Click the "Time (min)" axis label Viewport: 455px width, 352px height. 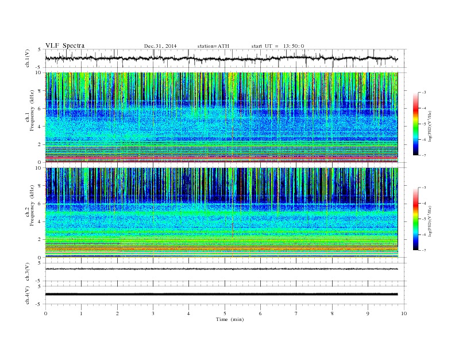coord(230,319)
